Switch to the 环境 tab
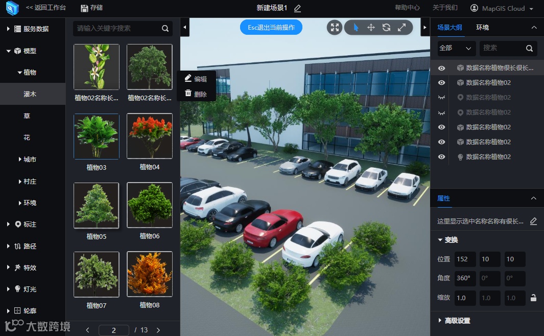Viewport: 544px width, 336px height. 482,28
